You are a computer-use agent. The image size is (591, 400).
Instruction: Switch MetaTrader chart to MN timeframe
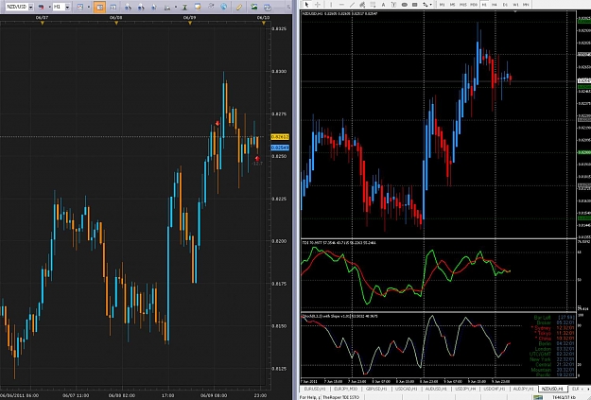pos(526,5)
